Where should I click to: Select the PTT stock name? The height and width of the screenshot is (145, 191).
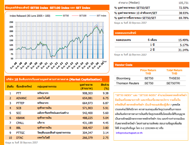[x=19, y=93]
